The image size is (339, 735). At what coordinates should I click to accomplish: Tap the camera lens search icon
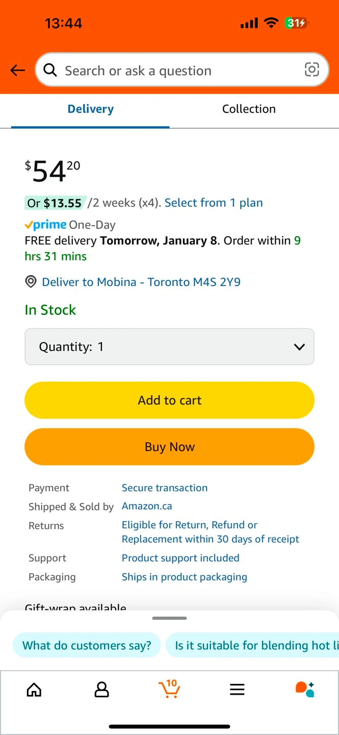(x=311, y=70)
